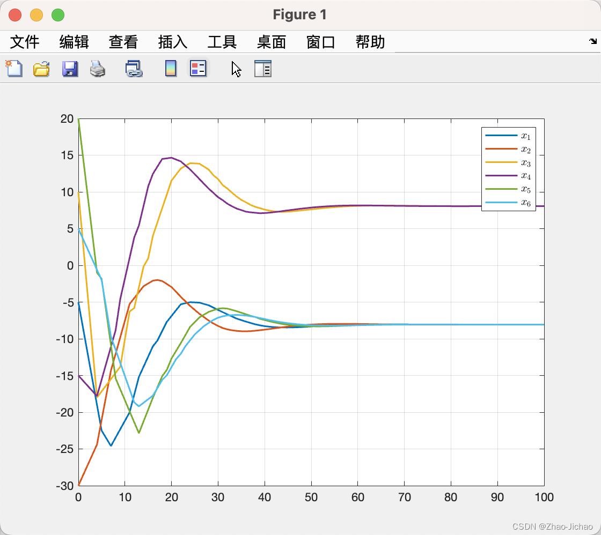Select the x5 entry in the legend
This screenshot has height=535, width=601.
pos(508,189)
